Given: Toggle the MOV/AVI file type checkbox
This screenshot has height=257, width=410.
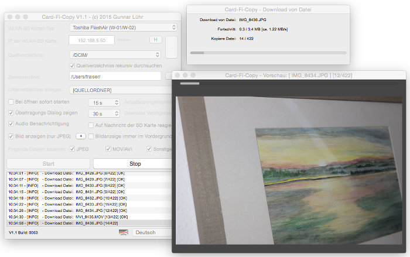Looking at the screenshot, I should [108, 149].
